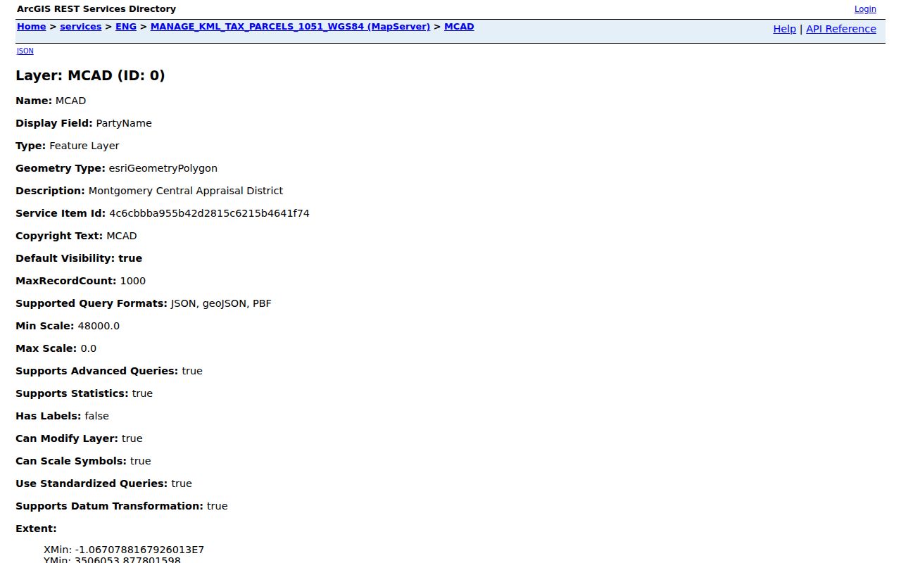Open the Help link
The height and width of the screenshot is (563, 901).
(784, 29)
